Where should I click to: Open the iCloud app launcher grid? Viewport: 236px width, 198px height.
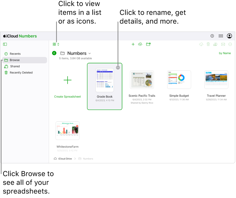point(221,36)
